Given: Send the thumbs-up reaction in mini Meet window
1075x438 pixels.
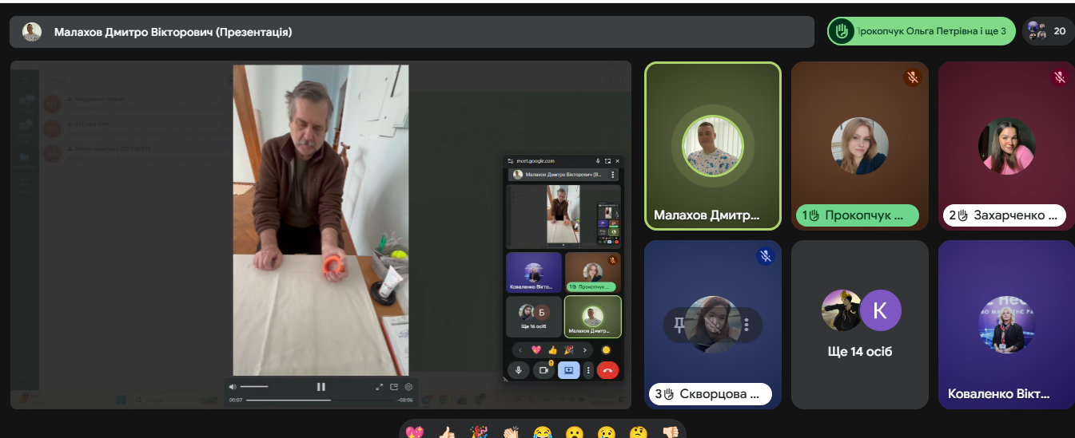Looking at the screenshot, I should pos(552,350).
